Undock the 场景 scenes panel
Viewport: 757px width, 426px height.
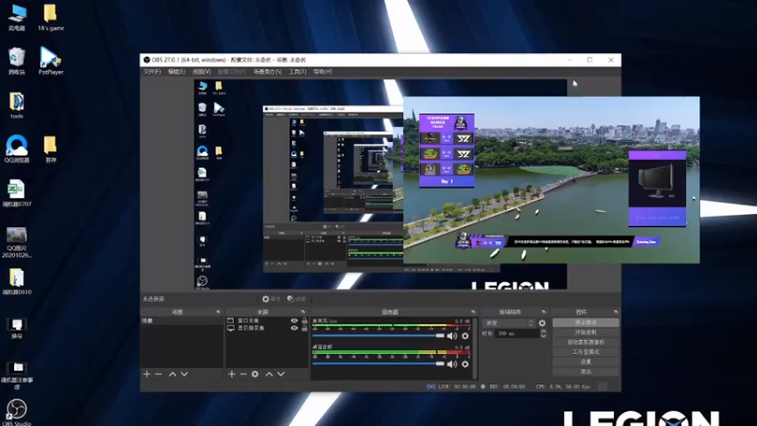click(x=219, y=311)
